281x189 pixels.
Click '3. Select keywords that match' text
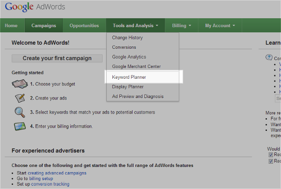(x=92, y=112)
